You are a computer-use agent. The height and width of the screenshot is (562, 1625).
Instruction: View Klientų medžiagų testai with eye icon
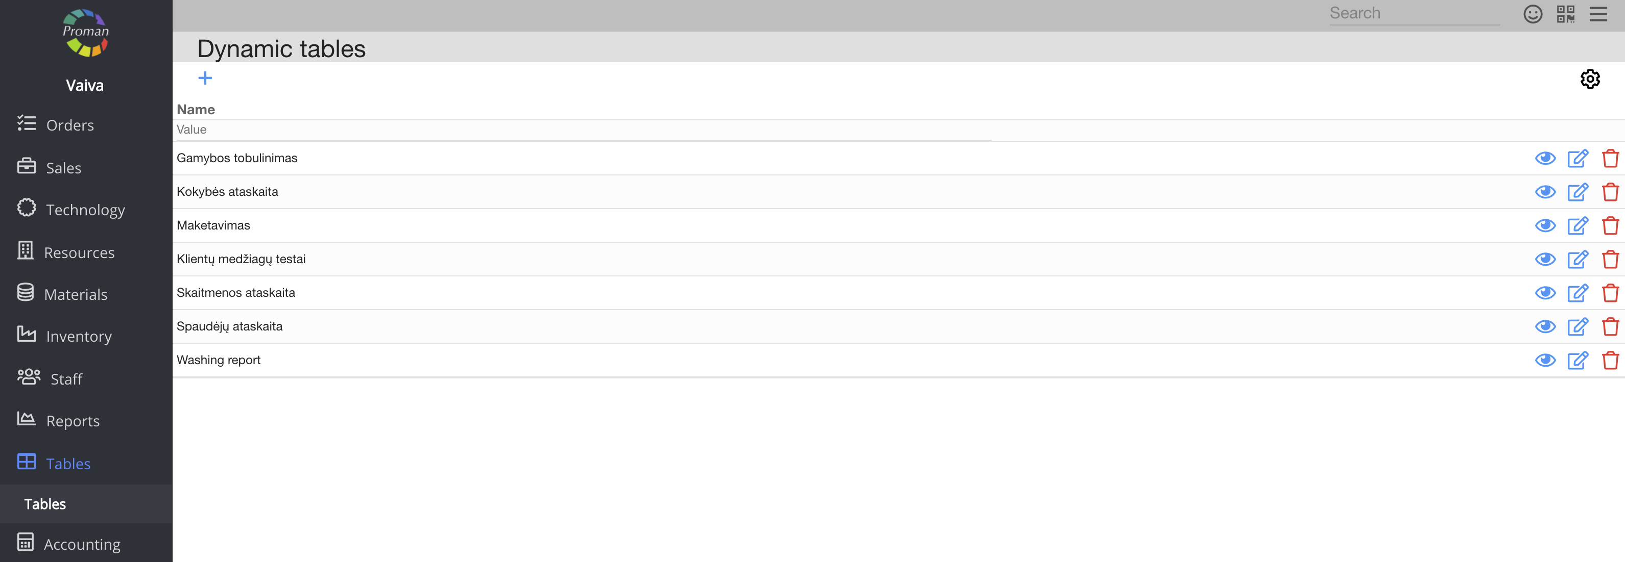[1545, 260]
